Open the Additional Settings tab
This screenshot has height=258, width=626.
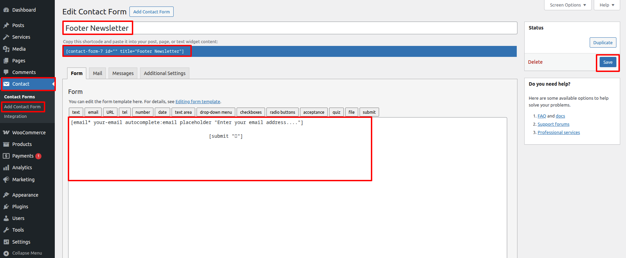(164, 73)
